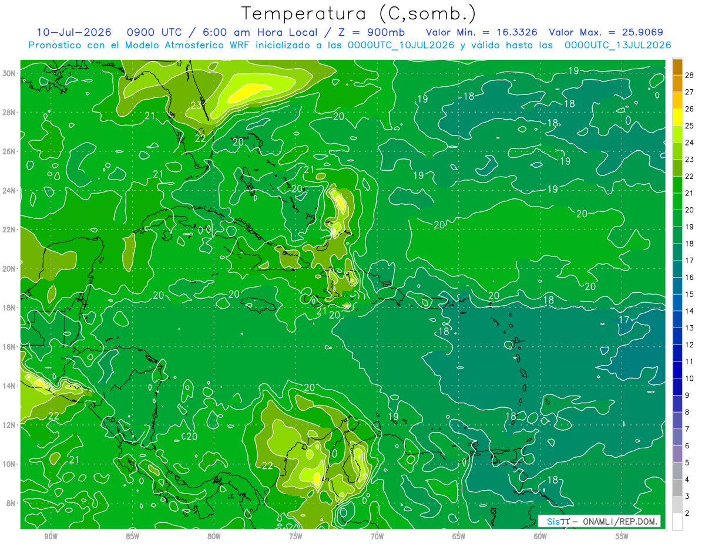Click the 'Valor Max. = 25.9069' value
Image resolution: width=705 pixels, height=544 pixels.
pos(606,32)
